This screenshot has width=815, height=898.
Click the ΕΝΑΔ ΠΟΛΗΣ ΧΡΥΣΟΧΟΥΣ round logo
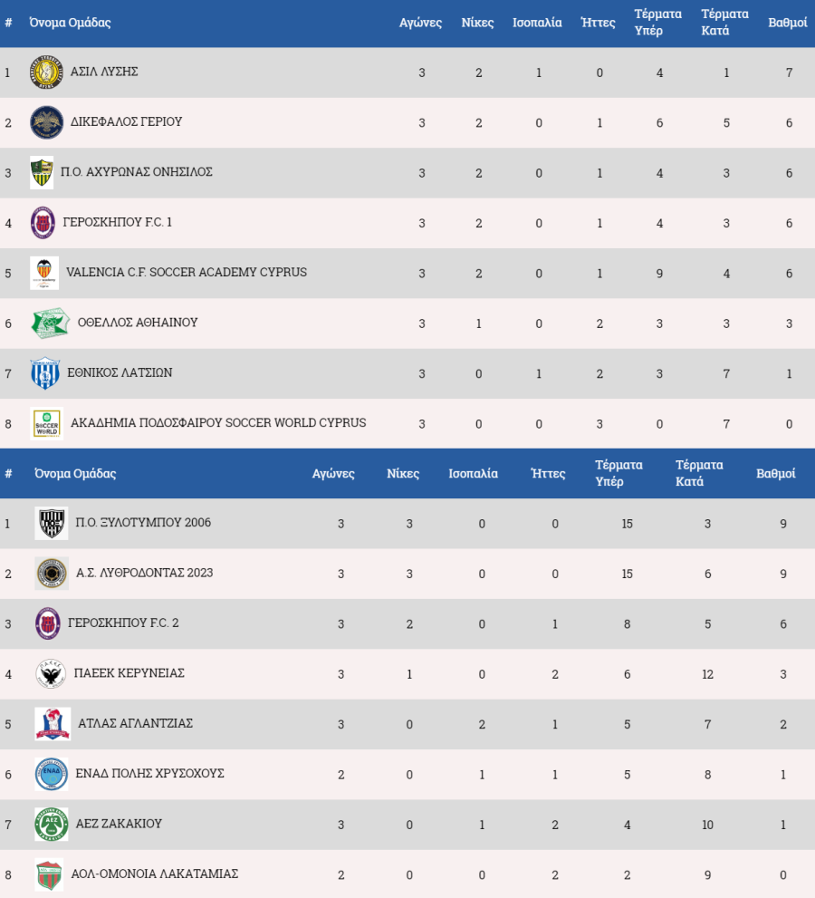52,774
